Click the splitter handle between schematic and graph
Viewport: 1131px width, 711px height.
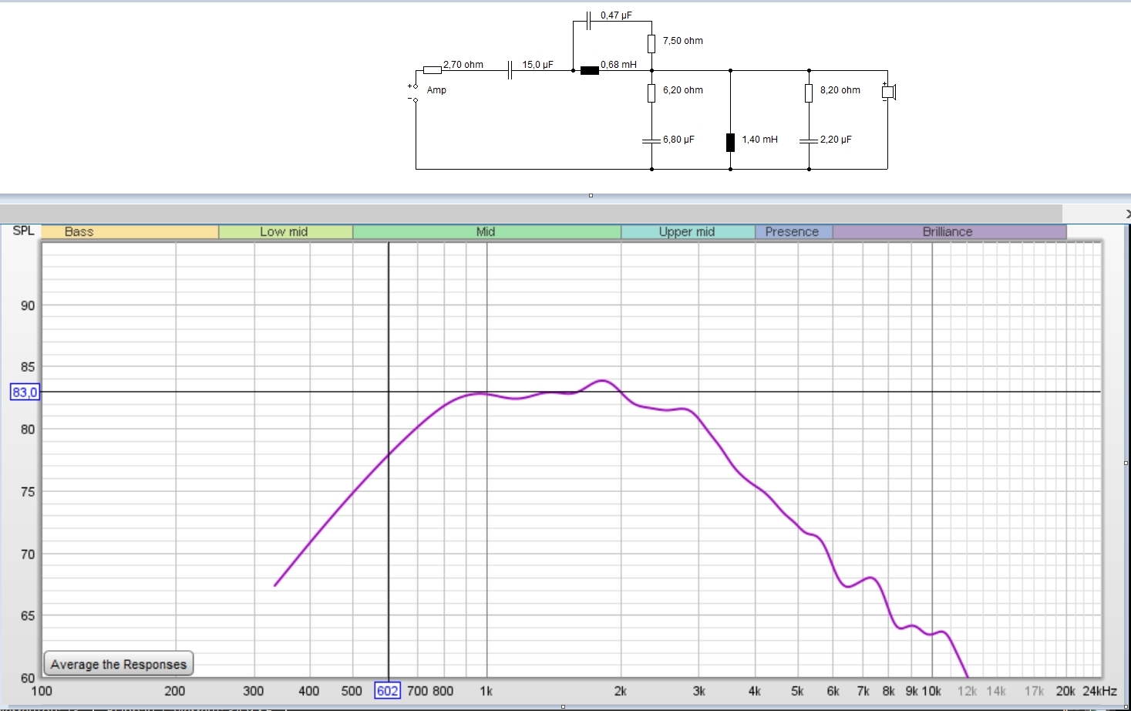pos(591,195)
